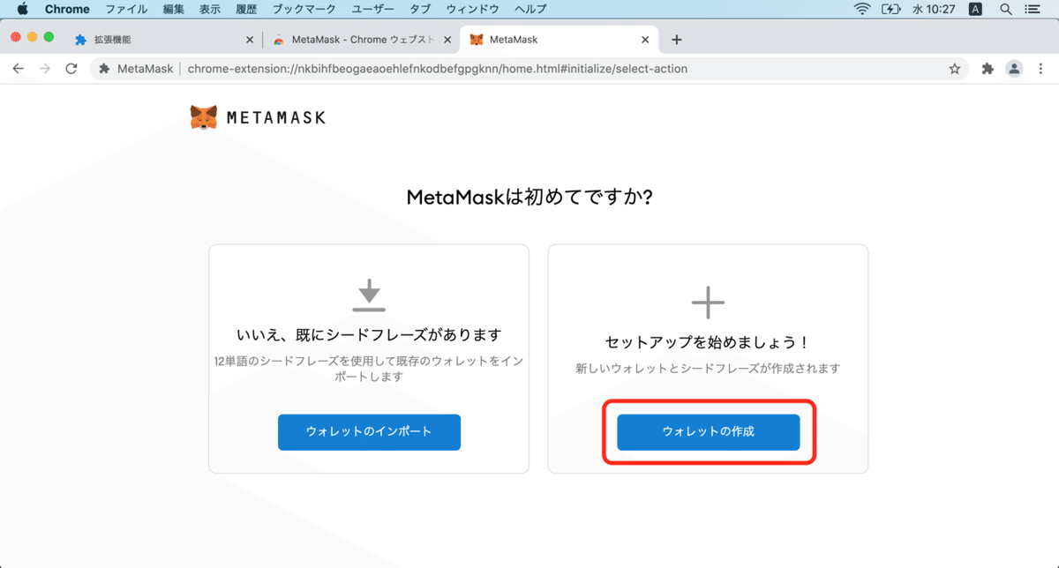The image size is (1059, 568).
Task: Click the METAMASK wordmark text
Action: coord(275,117)
